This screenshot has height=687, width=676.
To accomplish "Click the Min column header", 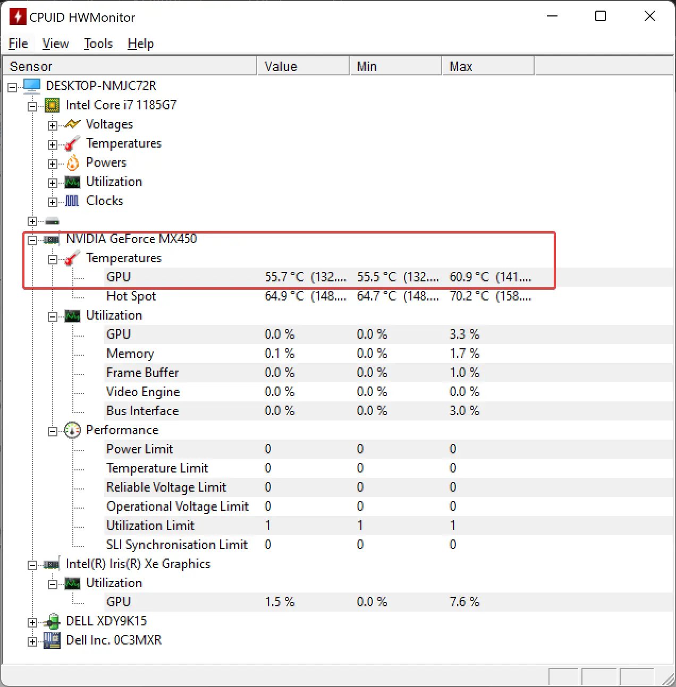I will [x=396, y=66].
